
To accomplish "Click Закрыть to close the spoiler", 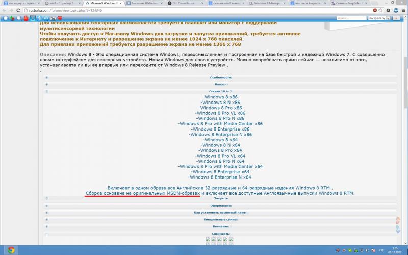I will tap(221, 198).
